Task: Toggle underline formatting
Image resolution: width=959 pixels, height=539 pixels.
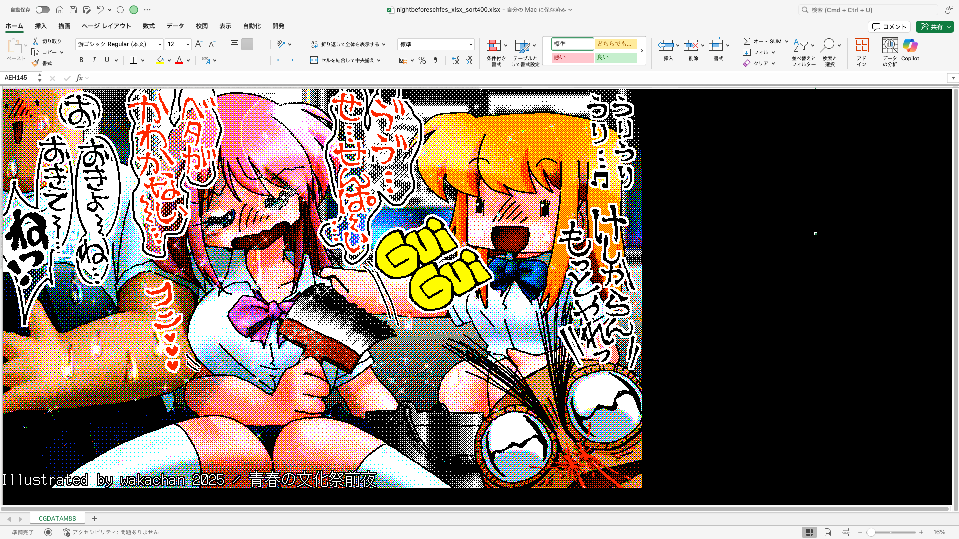Action: (106, 60)
